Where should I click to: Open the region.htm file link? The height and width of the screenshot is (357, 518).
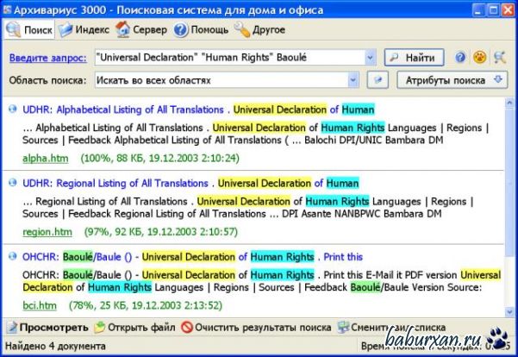click(x=47, y=232)
